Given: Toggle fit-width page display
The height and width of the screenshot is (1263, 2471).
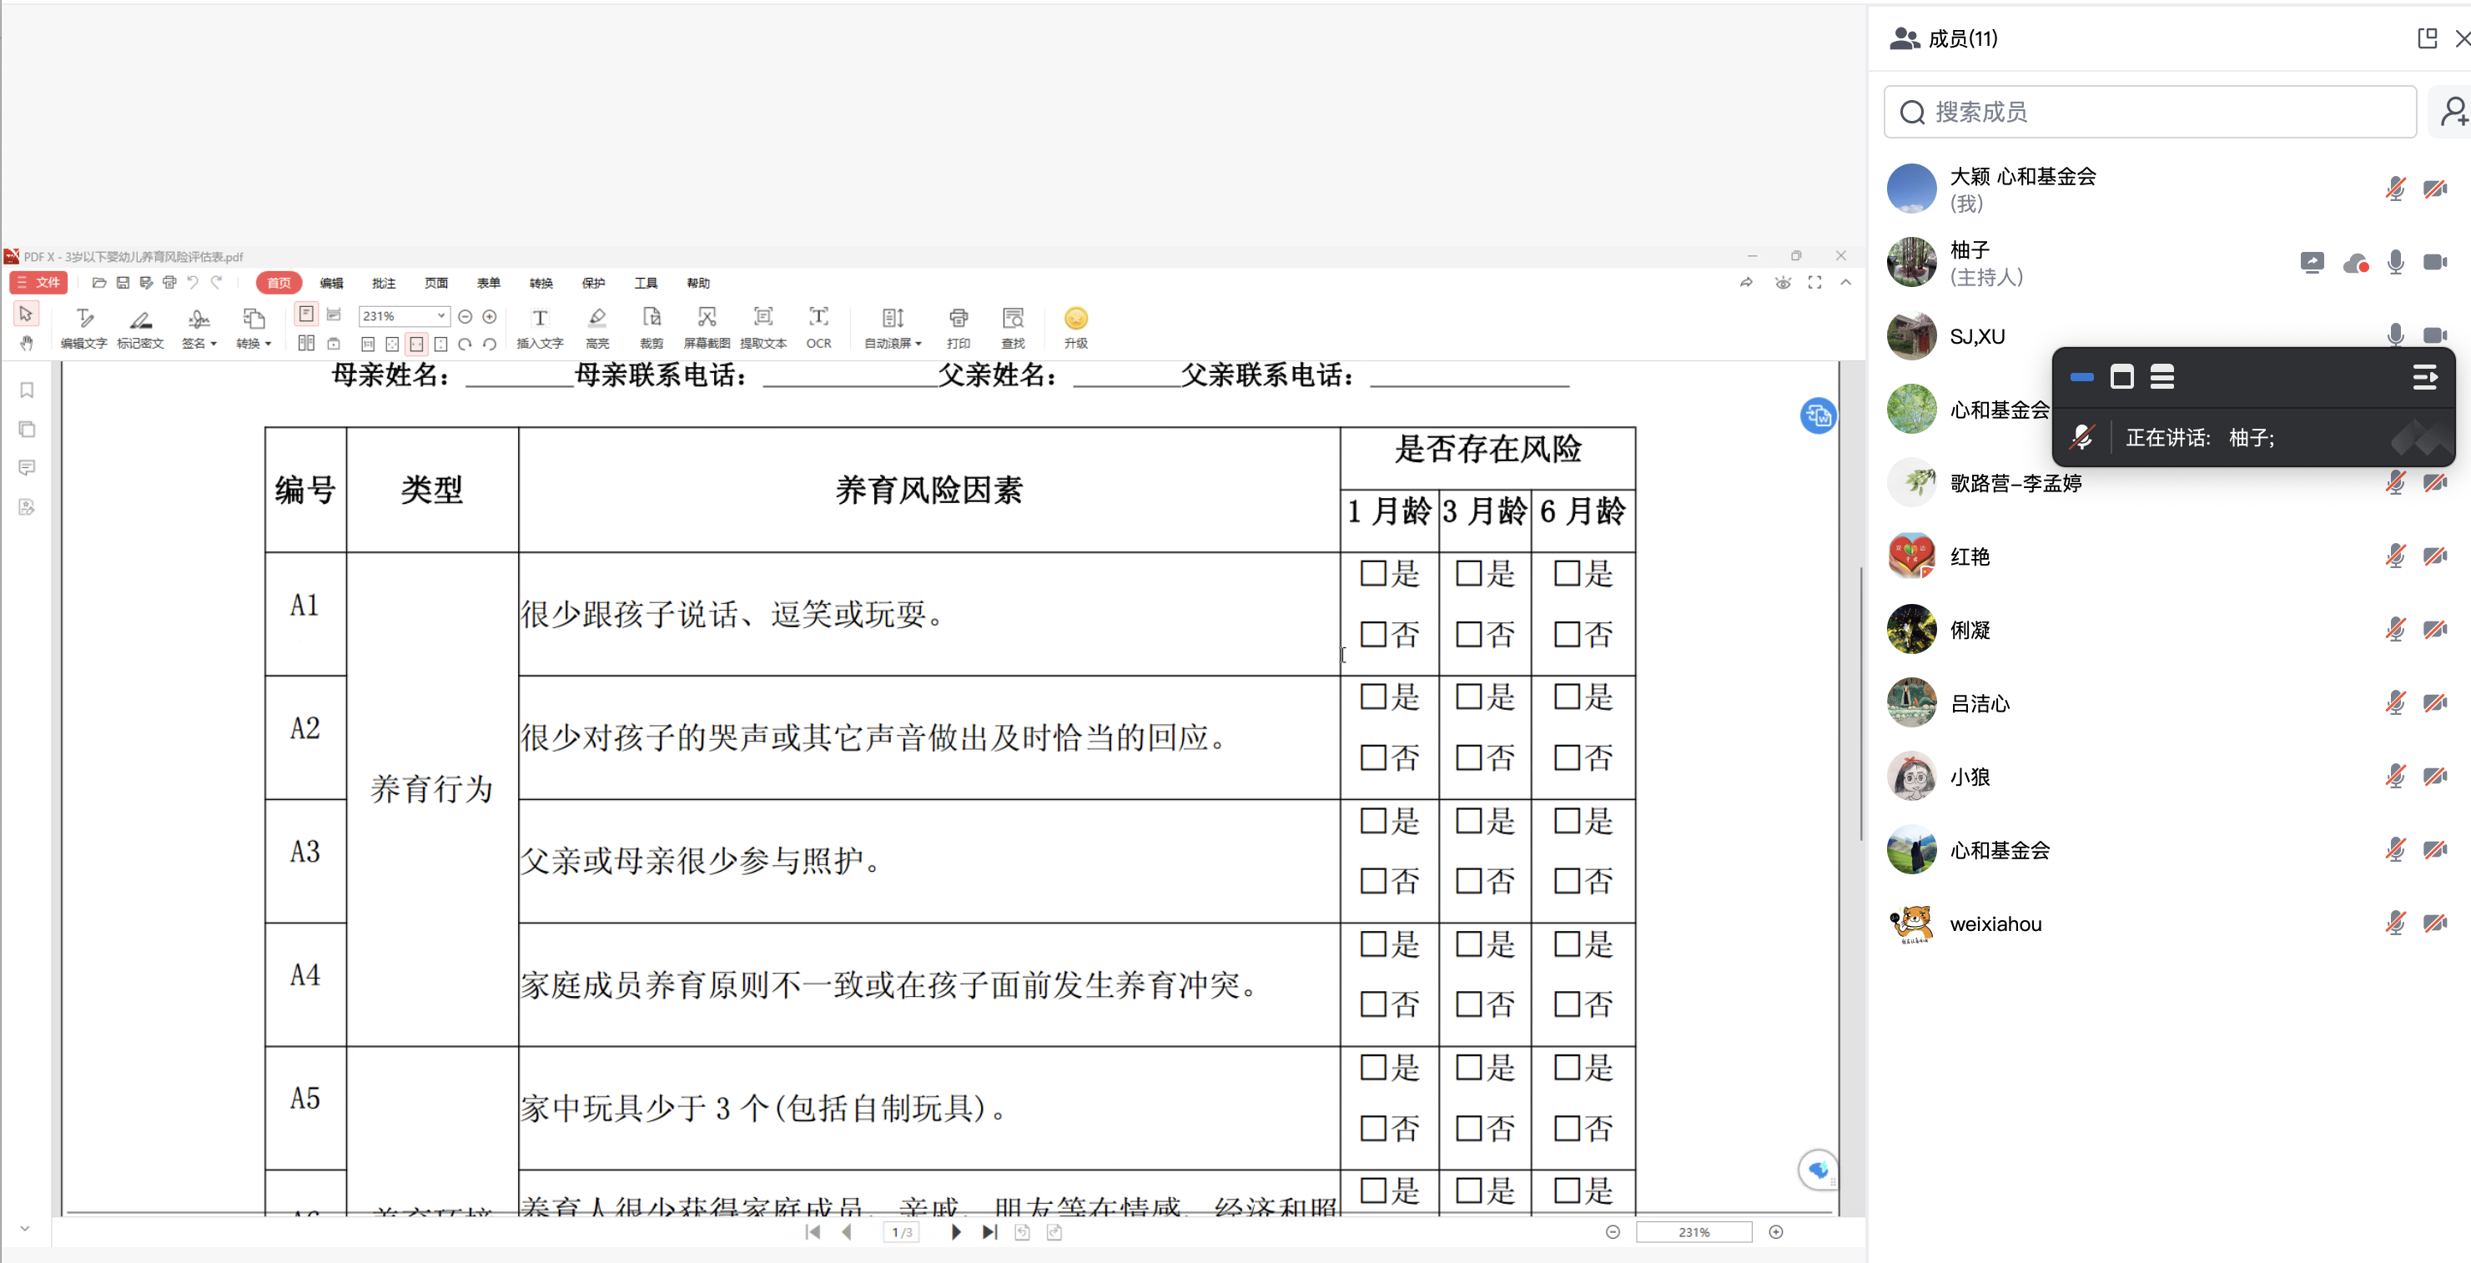Looking at the screenshot, I should tap(416, 344).
